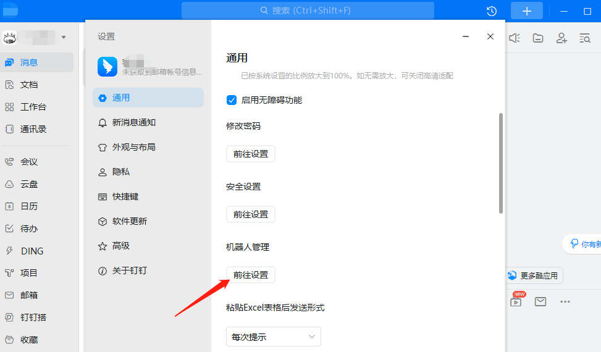Click the DING lightning icon
The height and width of the screenshot is (352, 601).
tap(9, 251)
